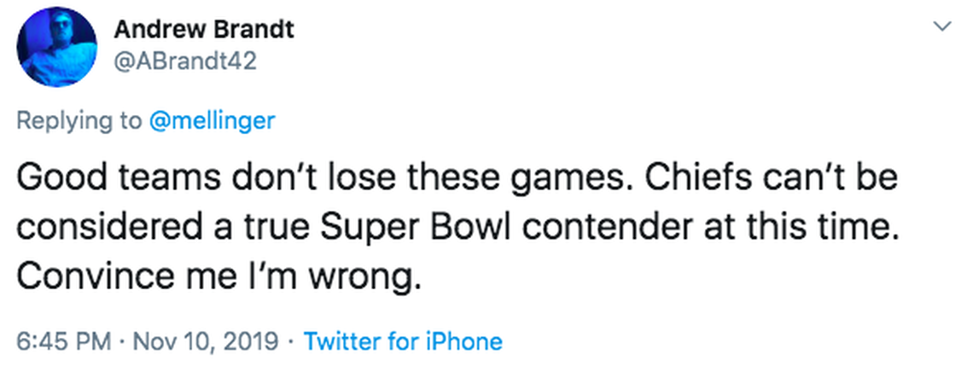Click the 6:45 PM timestamp
The image size is (973, 378).
coord(64,342)
